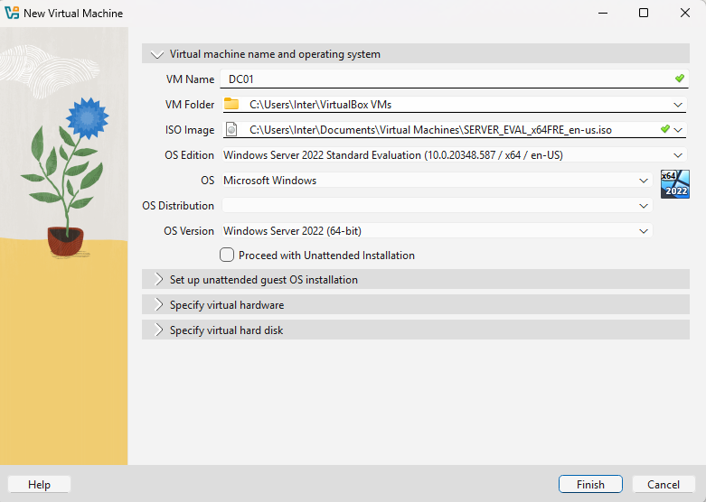
Task: Click the green checkmark beside VM Name
Action: (680, 79)
